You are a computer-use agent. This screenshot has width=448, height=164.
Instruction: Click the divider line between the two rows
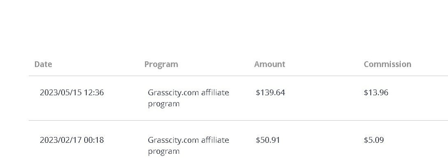tap(238, 121)
